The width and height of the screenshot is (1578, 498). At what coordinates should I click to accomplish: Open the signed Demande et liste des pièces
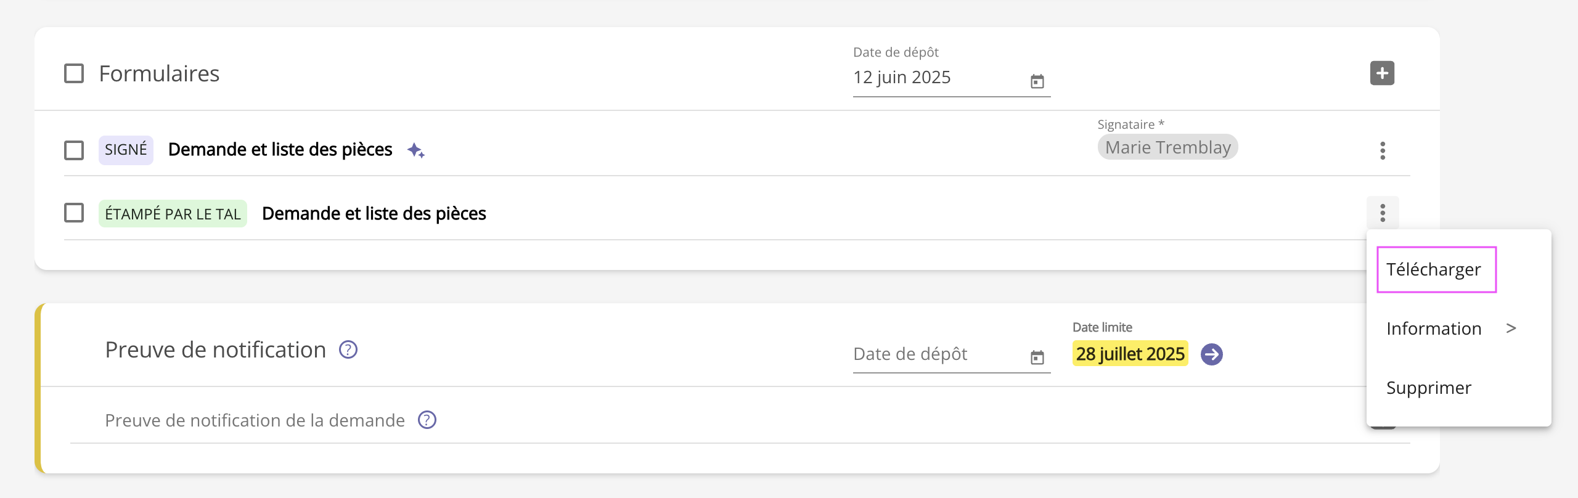(x=280, y=150)
